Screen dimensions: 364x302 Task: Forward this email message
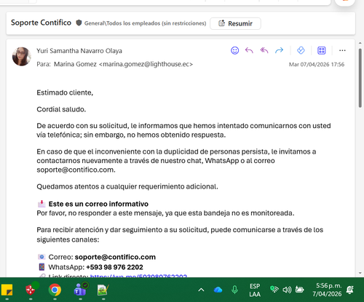(279, 50)
